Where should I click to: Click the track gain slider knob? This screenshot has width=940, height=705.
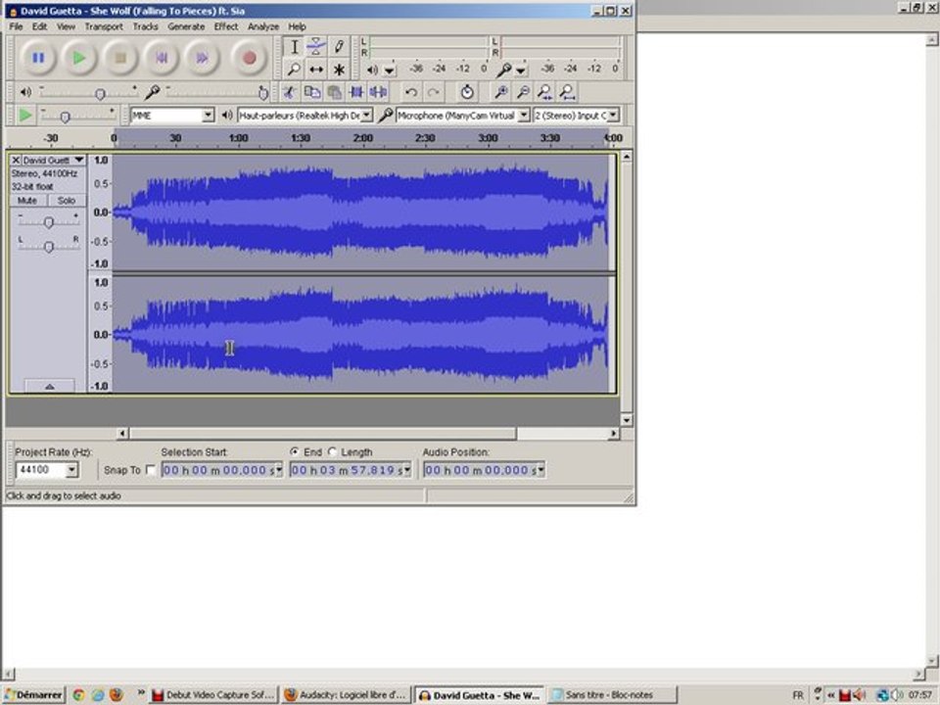pos(49,222)
